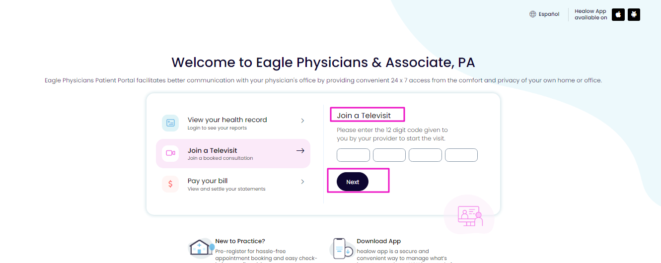Image resolution: width=661 pixels, height=263 pixels.
Task: Expand Pay your bill chevron
Action: point(302,182)
